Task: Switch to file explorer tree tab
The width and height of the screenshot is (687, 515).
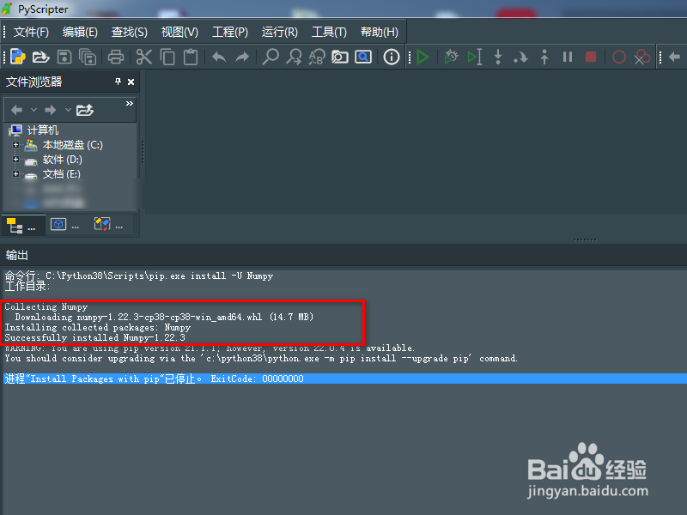Action: tap(22, 226)
